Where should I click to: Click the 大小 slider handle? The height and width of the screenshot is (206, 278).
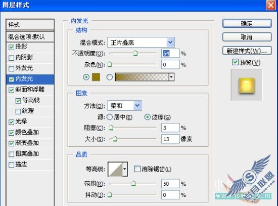tap(115, 139)
